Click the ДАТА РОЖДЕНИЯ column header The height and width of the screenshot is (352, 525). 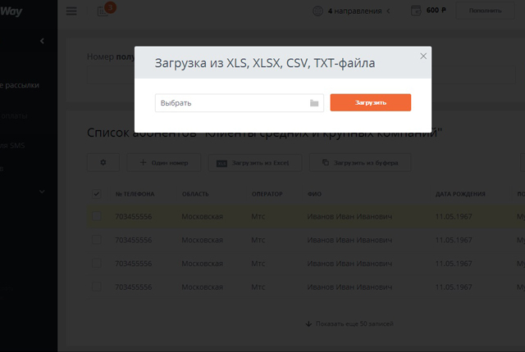(x=460, y=194)
